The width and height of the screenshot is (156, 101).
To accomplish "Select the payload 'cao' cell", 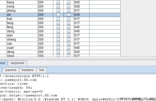I will (x=22, y=44).
